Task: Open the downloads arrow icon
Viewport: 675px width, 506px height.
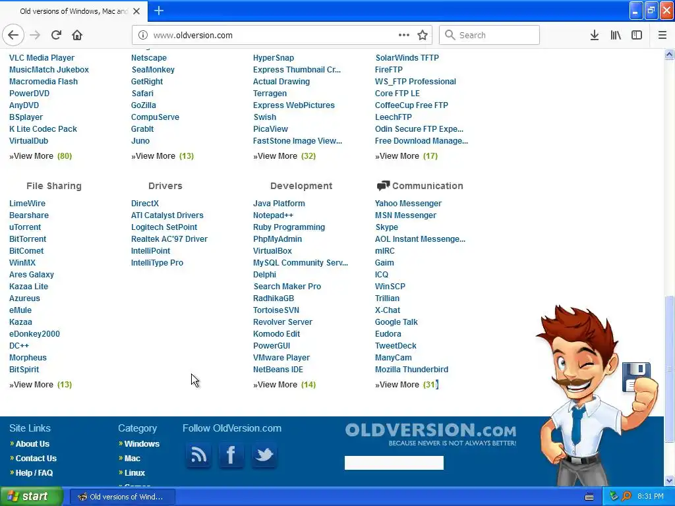Action: point(594,35)
